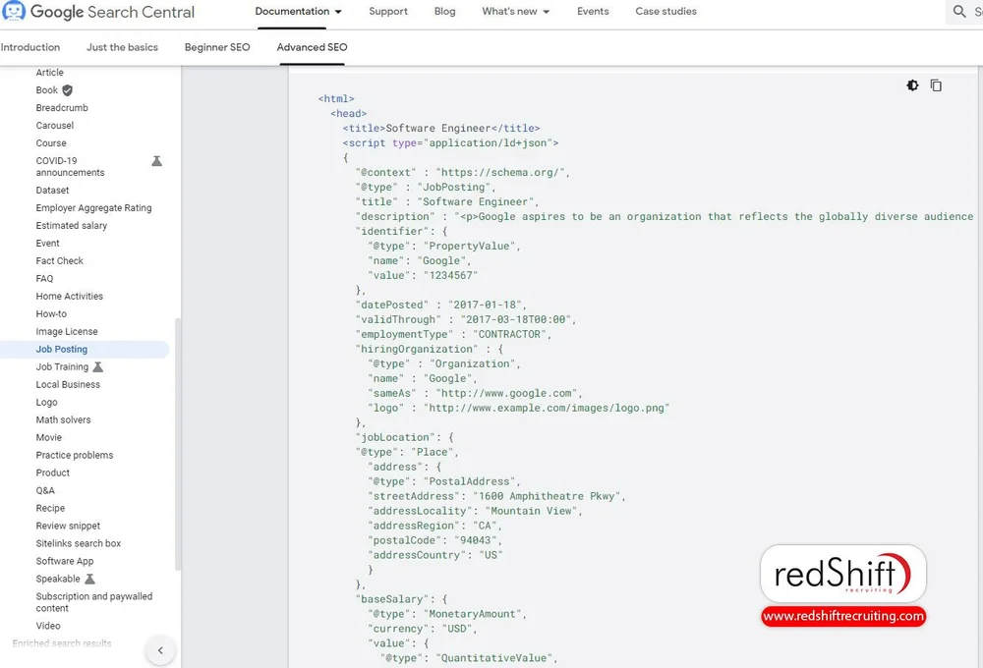Open the Events menu item
Viewport: 983px width, 668px height.
click(x=593, y=11)
